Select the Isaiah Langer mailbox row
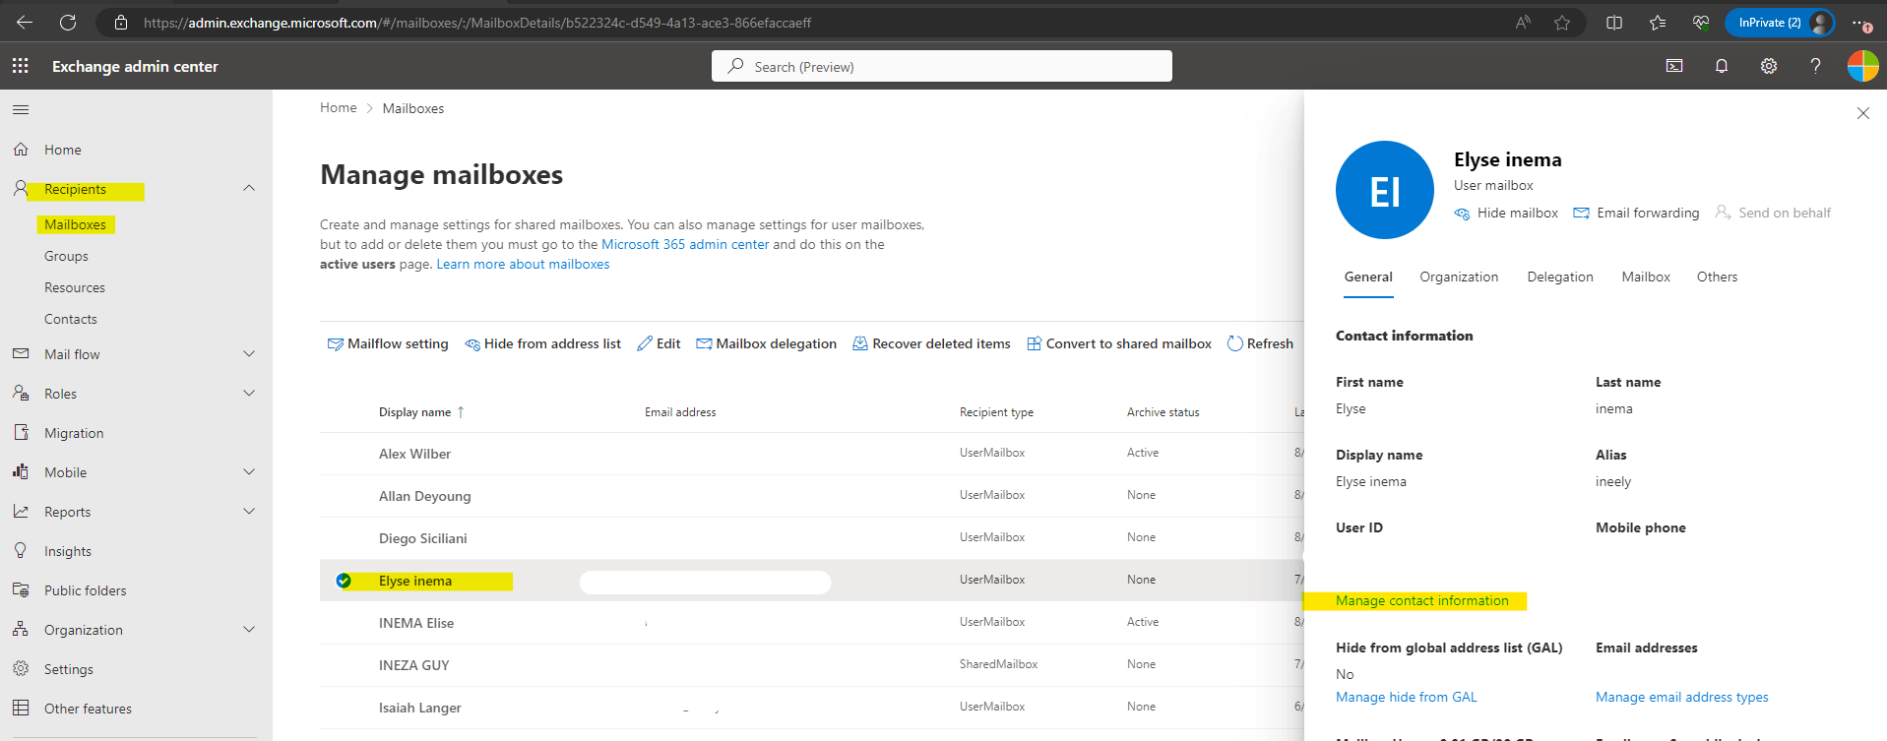1887x741 pixels. [x=812, y=708]
